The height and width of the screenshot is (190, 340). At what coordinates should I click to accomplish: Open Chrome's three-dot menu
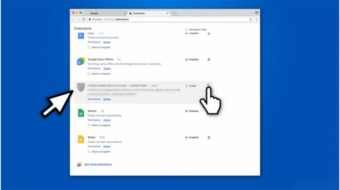[256, 19]
